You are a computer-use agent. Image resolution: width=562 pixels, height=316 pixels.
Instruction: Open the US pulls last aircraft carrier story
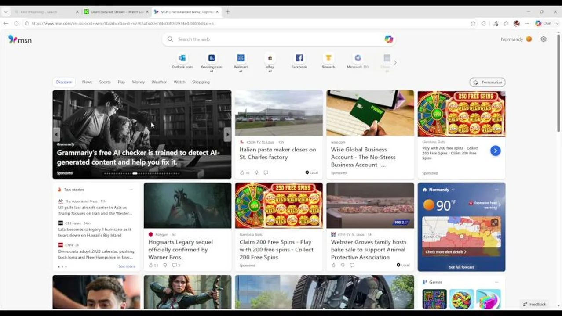(95, 210)
